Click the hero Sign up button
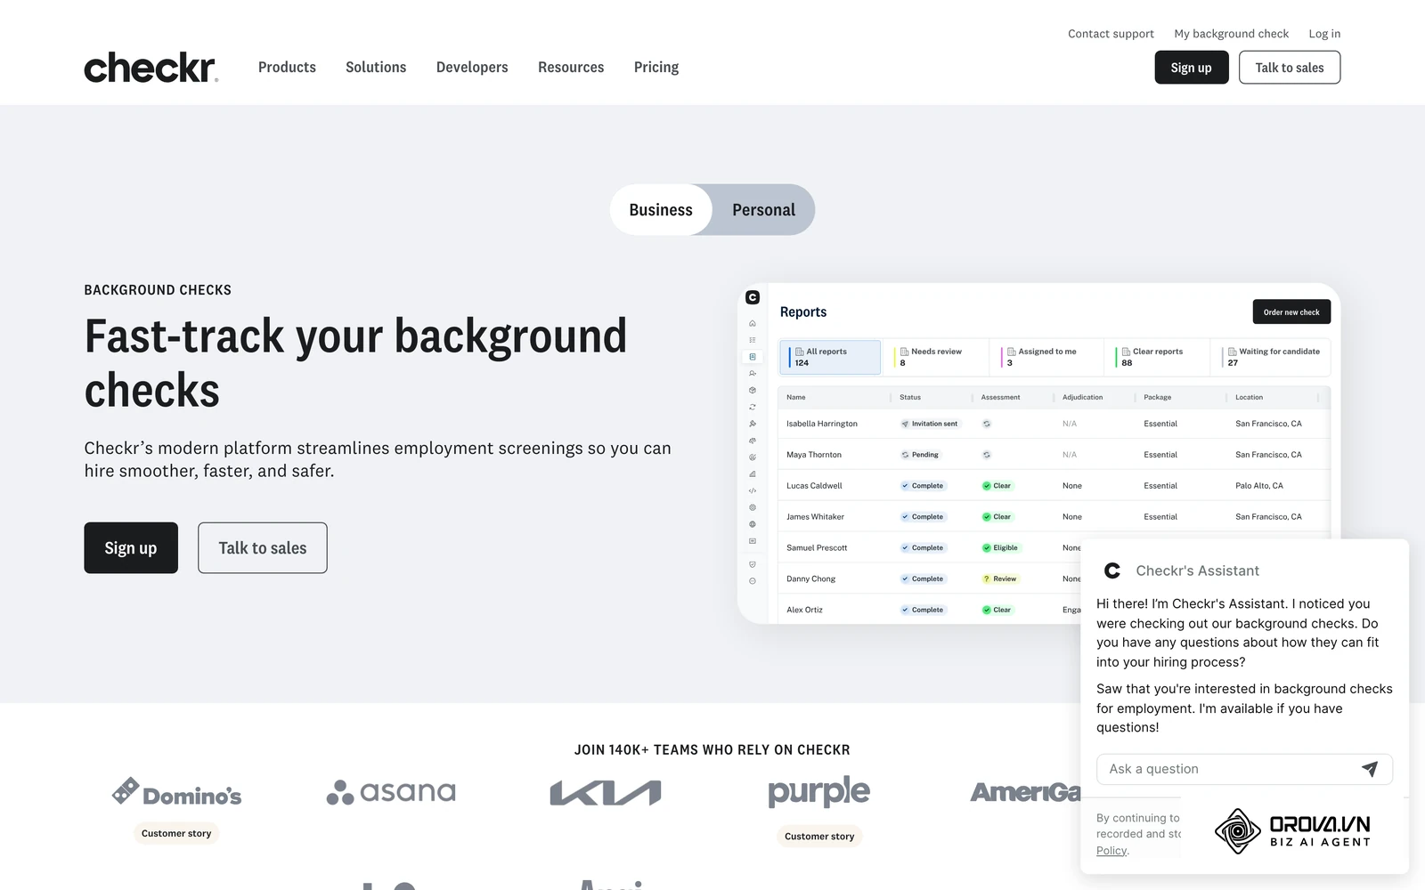This screenshot has height=890, width=1425. 131,548
